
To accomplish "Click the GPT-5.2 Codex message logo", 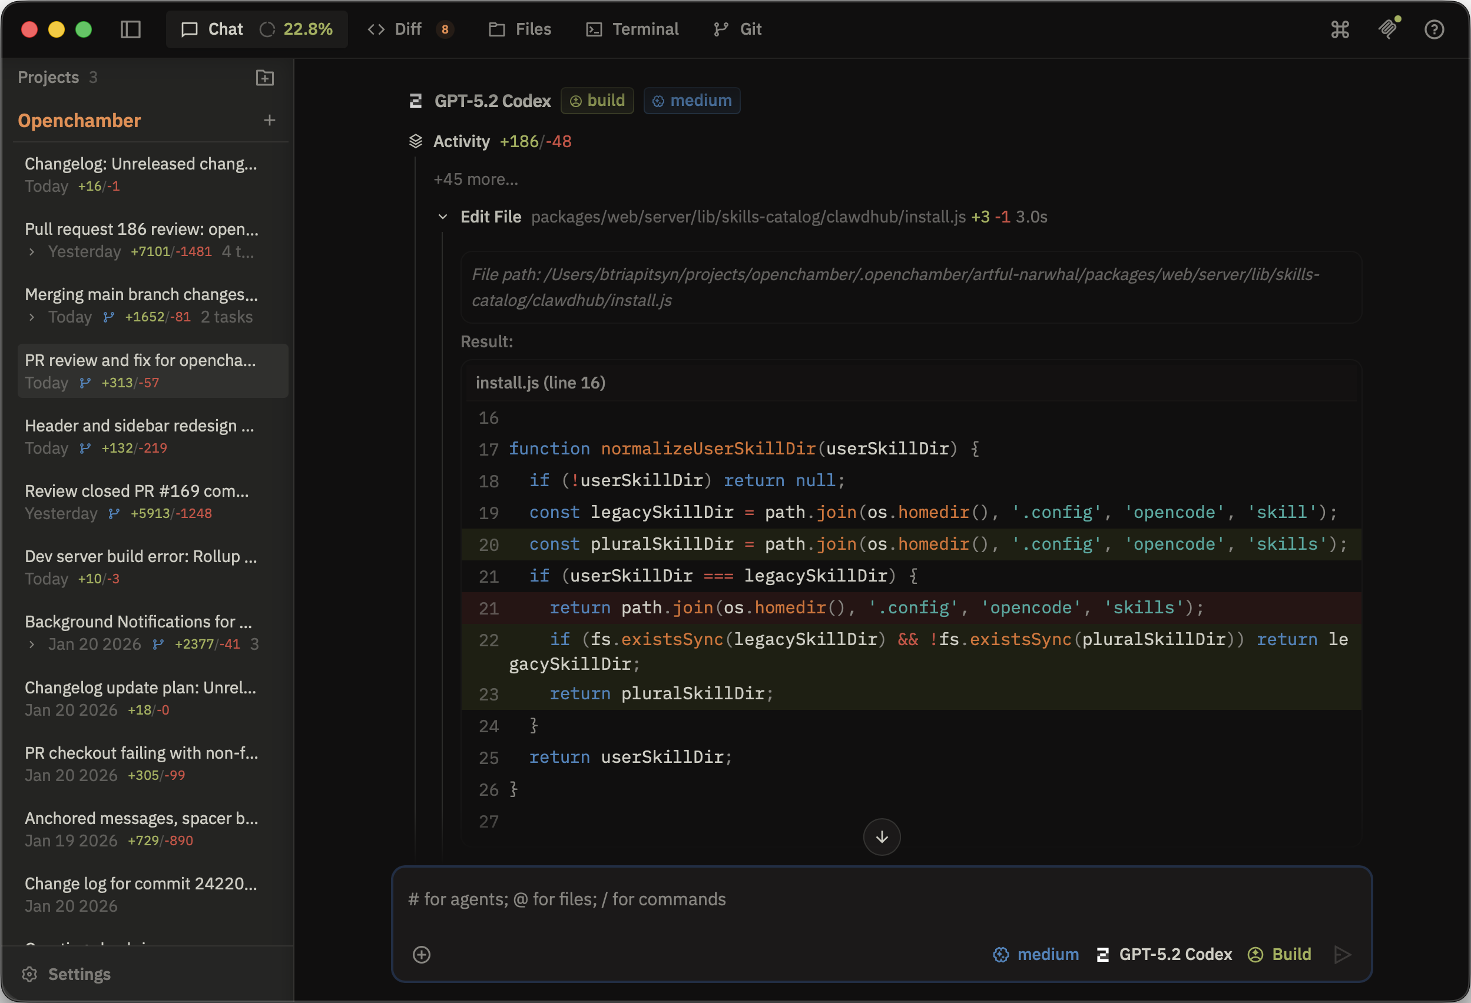I will (x=416, y=101).
